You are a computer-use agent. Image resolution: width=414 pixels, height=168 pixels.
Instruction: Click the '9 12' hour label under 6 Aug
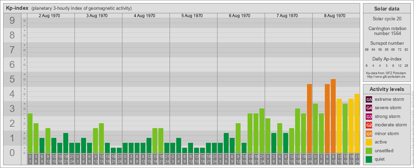(x=238, y=159)
